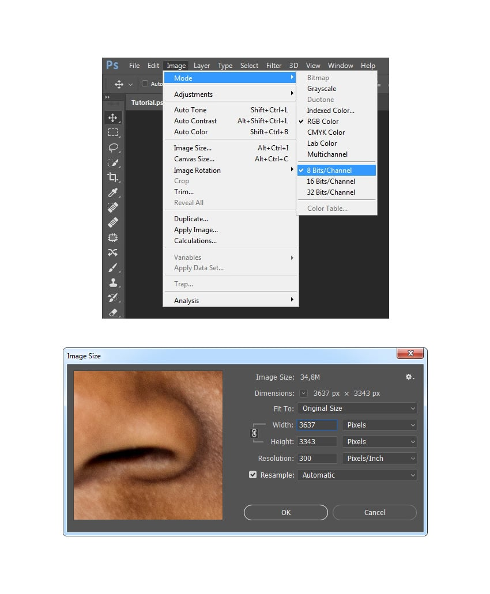This screenshot has width=490, height=594.
Task: Open the Fit To Original Size dropdown
Action: [x=357, y=408]
